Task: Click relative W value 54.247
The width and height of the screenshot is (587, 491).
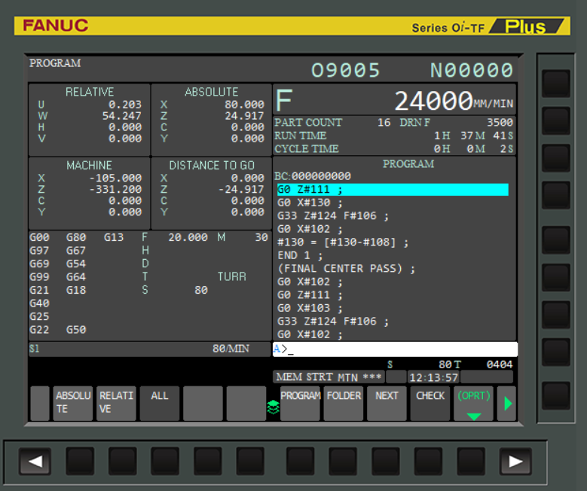Action: click(x=122, y=116)
